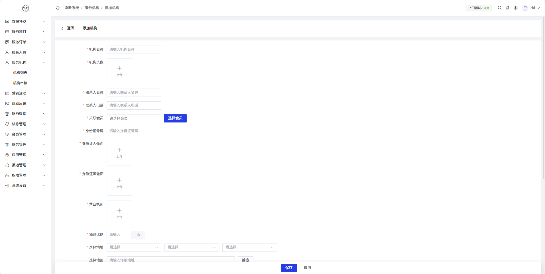Focus the 抽成比例 percentage input
This screenshot has height=274, width=545.
click(119, 235)
